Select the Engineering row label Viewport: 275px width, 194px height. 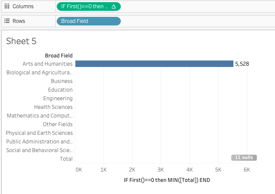coord(58,99)
